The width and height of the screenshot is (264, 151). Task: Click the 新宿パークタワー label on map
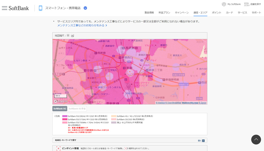click(x=101, y=94)
